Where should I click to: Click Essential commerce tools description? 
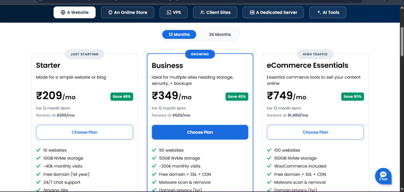pyautogui.click(x=314, y=80)
